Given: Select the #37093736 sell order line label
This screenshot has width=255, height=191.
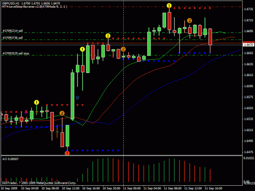Looking at the screenshot, I should (x=13, y=38).
